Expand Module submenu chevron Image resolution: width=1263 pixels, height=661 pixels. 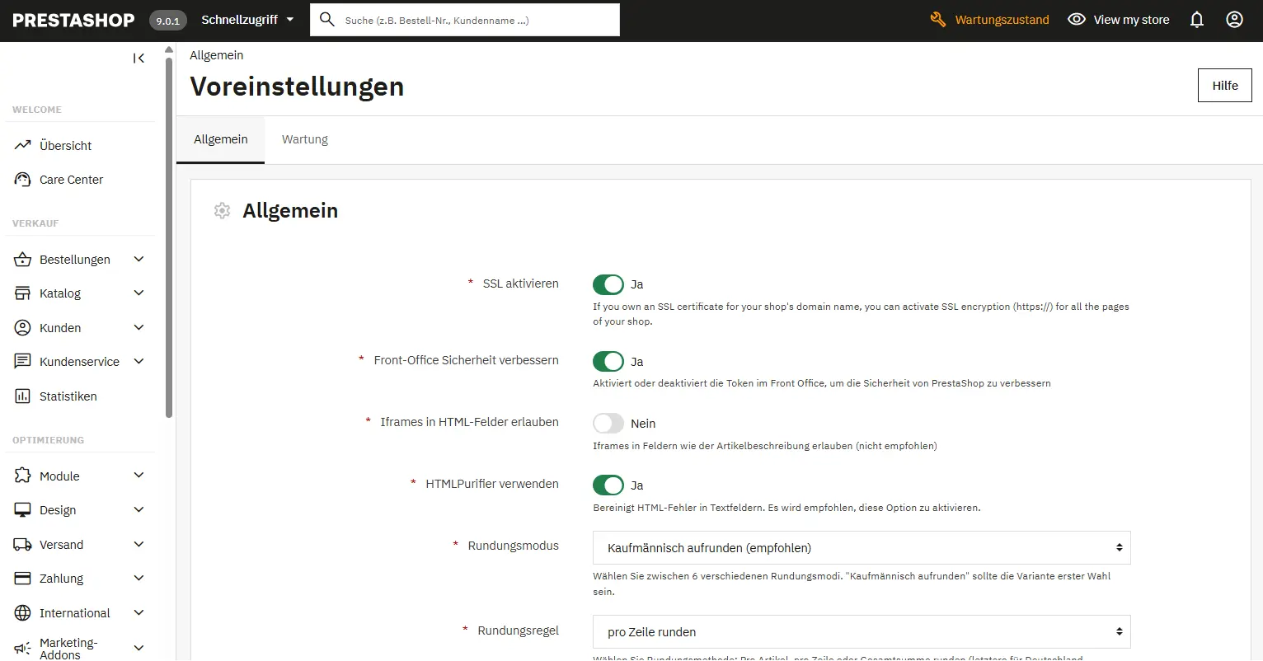[x=139, y=476]
